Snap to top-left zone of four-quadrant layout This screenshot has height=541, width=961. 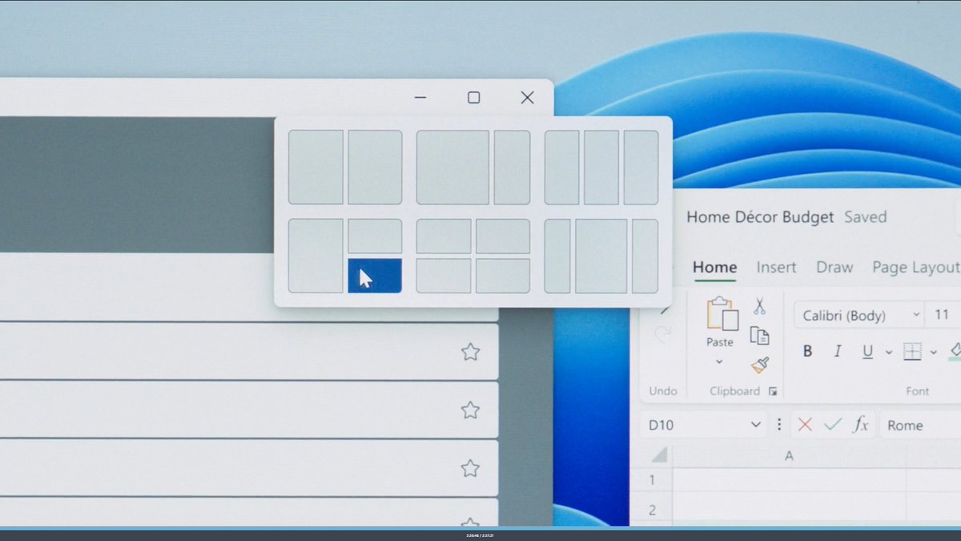(x=444, y=236)
